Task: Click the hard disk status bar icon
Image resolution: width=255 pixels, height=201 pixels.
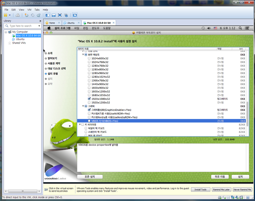Action: click(220, 197)
